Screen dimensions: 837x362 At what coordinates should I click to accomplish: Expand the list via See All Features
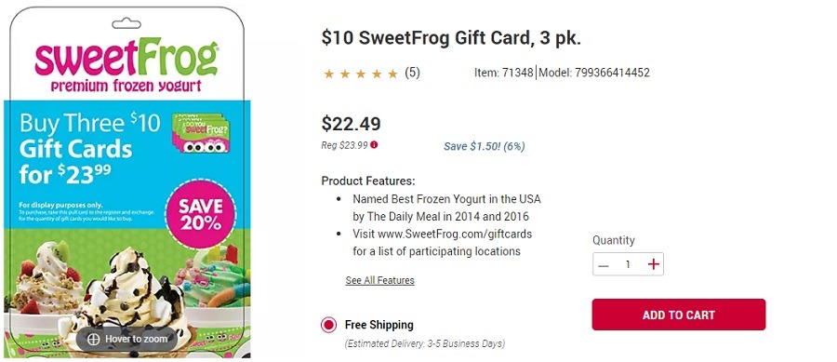pyautogui.click(x=380, y=280)
